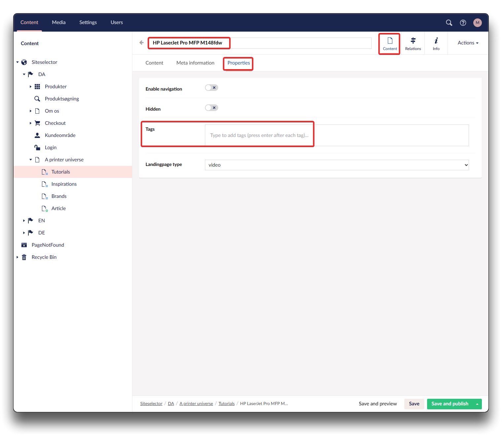
Task: Click the Save and publish button
Action: [x=450, y=404]
